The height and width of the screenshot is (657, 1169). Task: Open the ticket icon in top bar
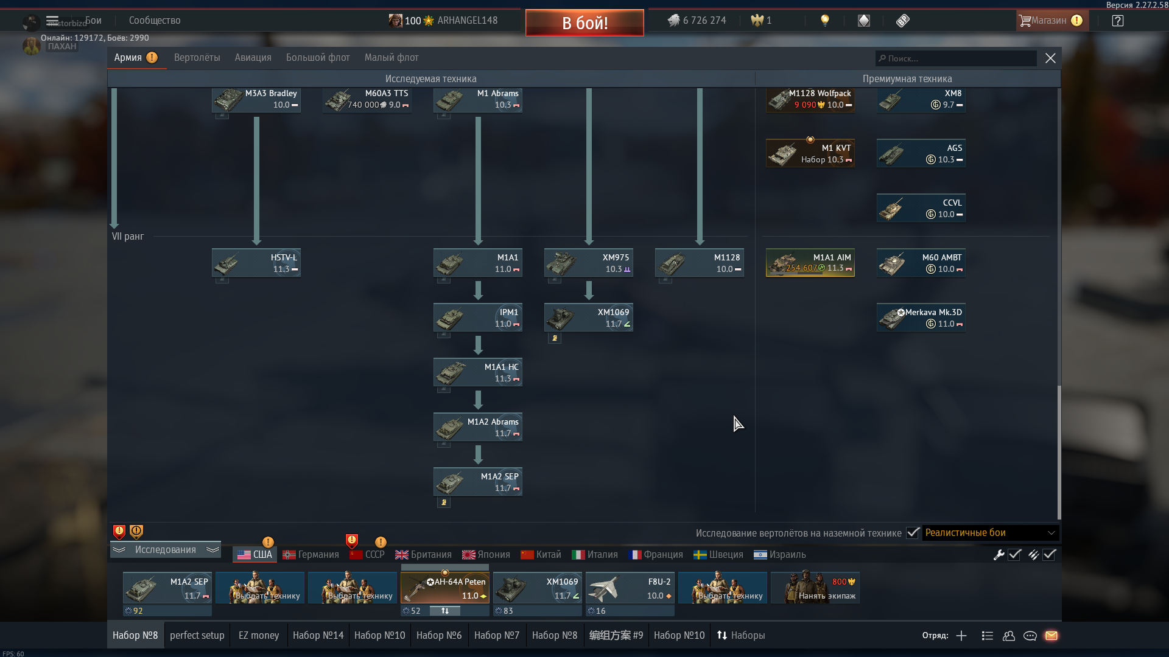[x=903, y=21]
